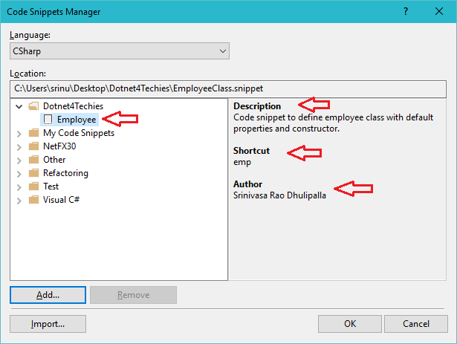Click the Import... button
457x344 pixels.
[x=48, y=324]
